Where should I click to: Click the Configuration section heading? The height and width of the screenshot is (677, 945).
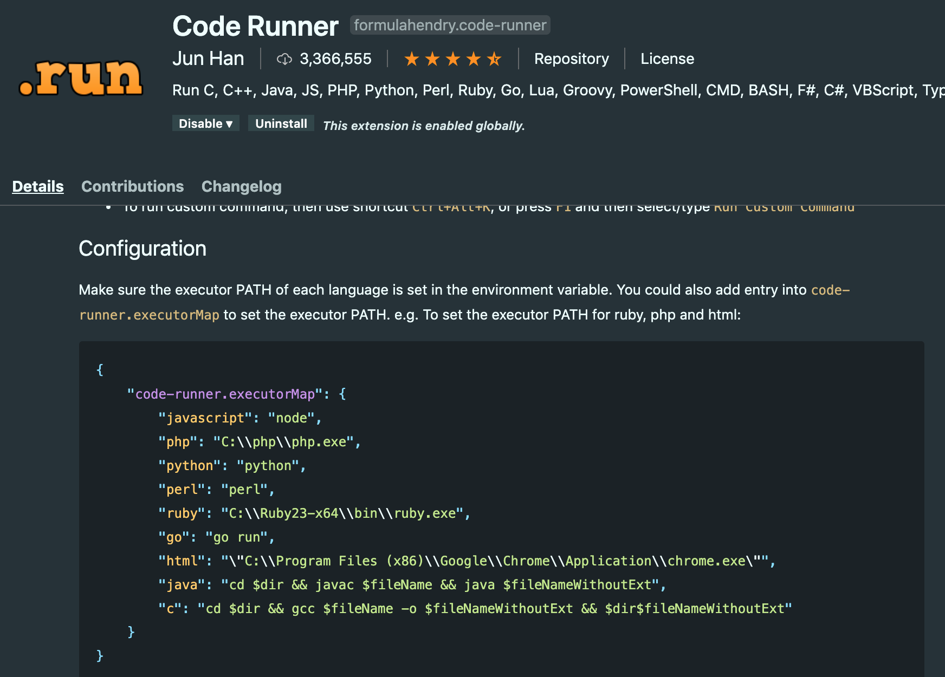tap(143, 249)
